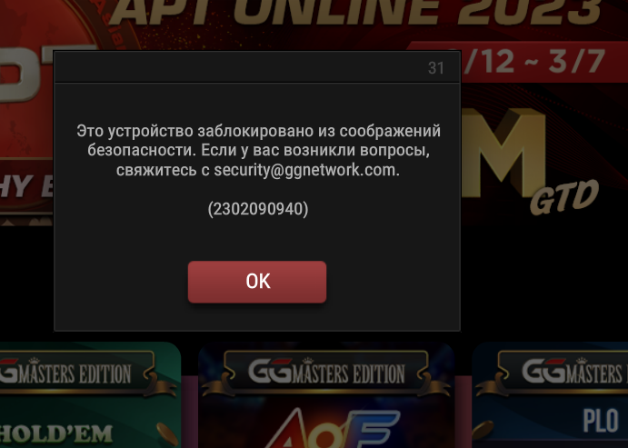Click the large gold M letter
This screenshot has height=448, width=628.
[503, 152]
